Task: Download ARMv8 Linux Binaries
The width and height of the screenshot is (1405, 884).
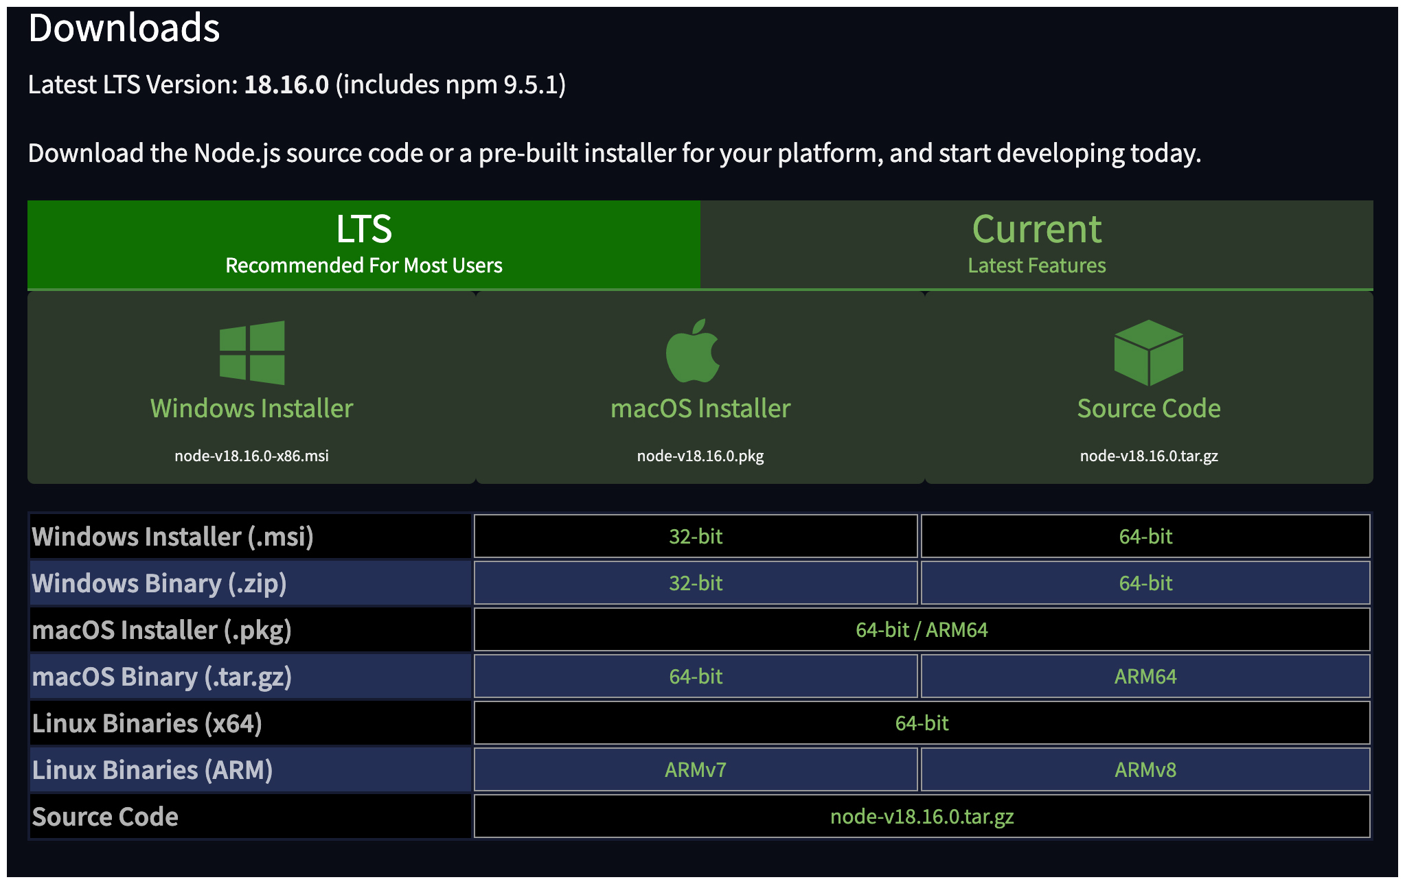Action: click(x=1145, y=769)
